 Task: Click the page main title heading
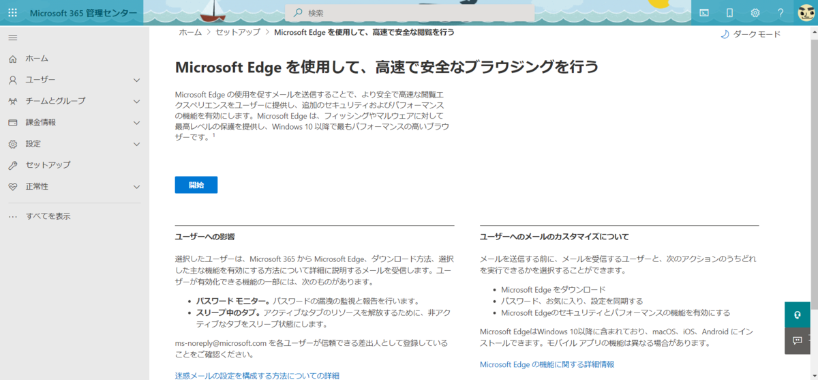[387, 66]
